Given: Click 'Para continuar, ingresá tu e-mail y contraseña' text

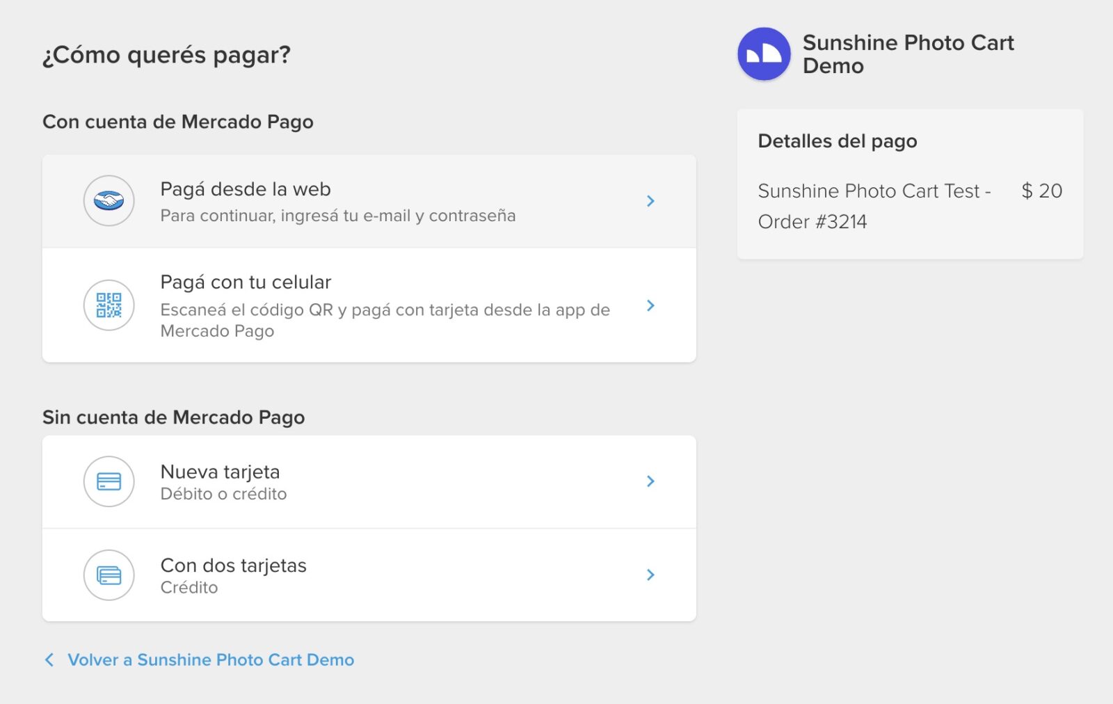Looking at the screenshot, I should [x=338, y=216].
